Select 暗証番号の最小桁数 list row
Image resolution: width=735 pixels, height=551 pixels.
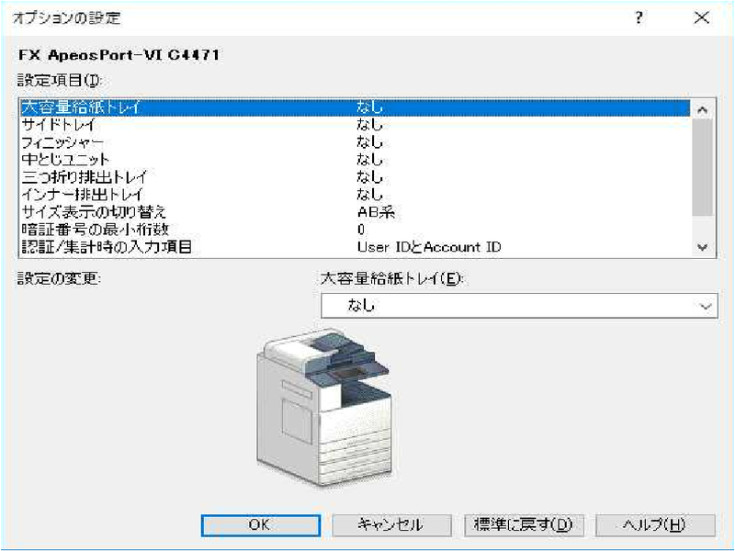coord(355,229)
